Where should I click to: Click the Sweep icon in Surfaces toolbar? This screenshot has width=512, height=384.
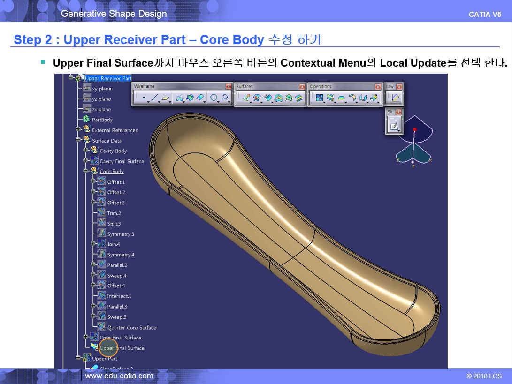(x=267, y=98)
